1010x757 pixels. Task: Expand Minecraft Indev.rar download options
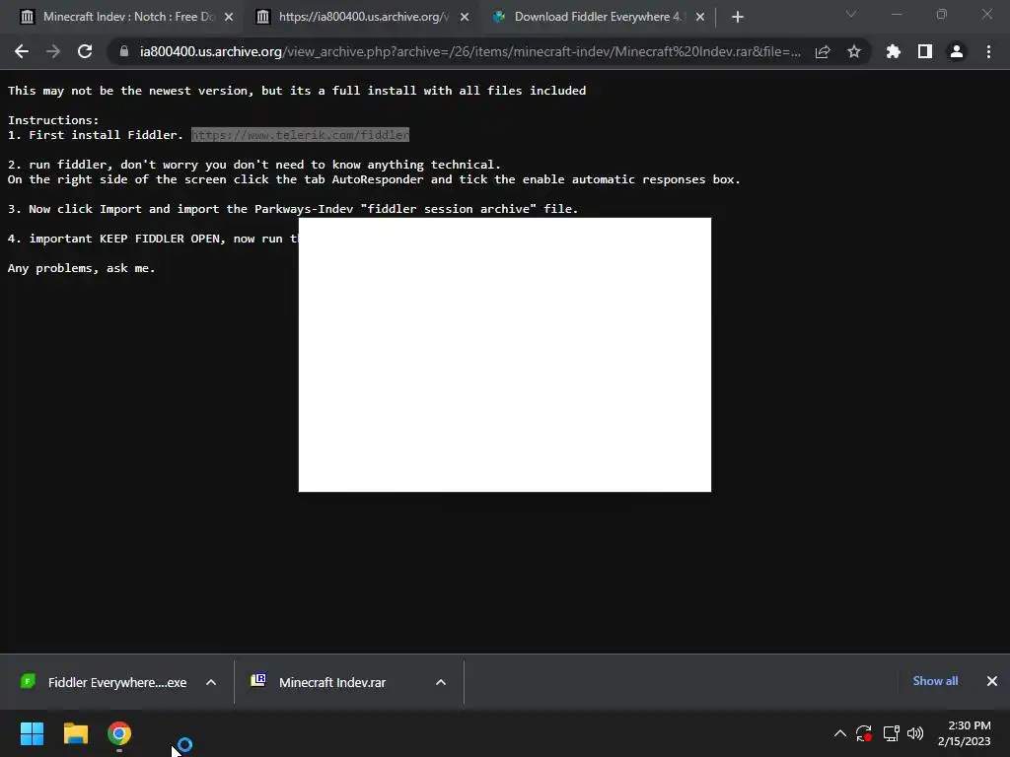tap(441, 682)
